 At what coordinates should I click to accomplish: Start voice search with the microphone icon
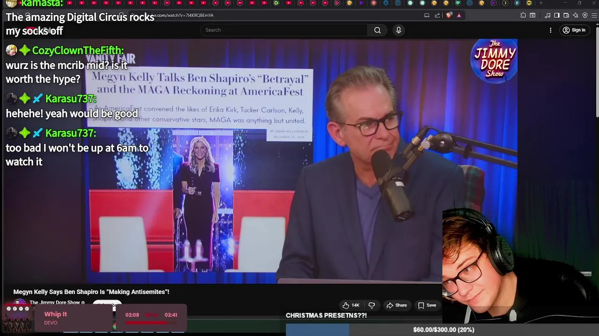pos(399,30)
